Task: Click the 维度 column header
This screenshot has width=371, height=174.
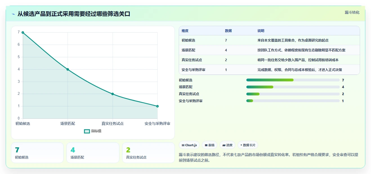Action: click(x=185, y=31)
